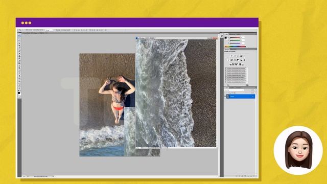Add a Selective Color adjustment
The height and width of the screenshot is (184, 327).
click(243, 64)
